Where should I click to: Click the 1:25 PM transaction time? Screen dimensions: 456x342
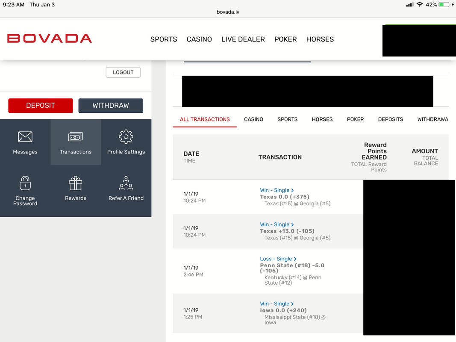(192, 317)
